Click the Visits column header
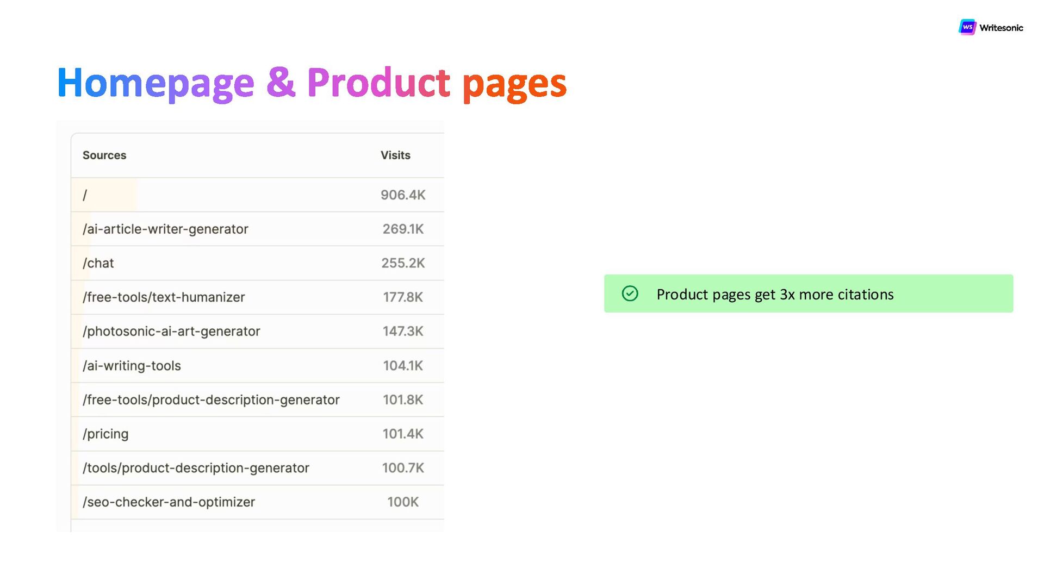Screen dimensions: 1044x587 pyautogui.click(x=395, y=155)
